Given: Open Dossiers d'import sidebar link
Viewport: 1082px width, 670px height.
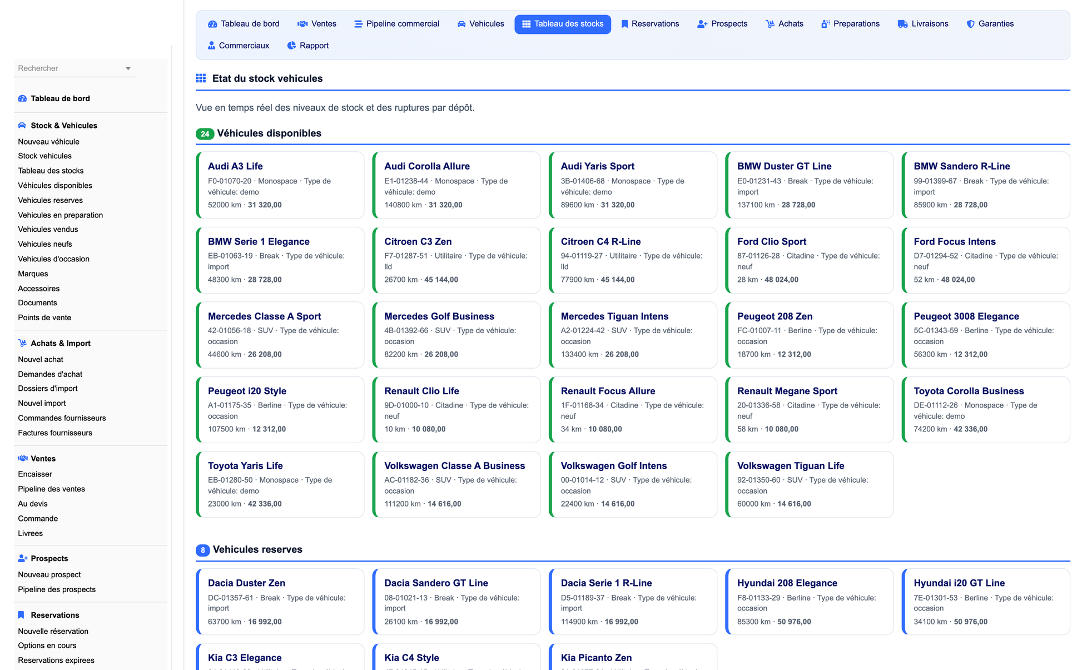Looking at the screenshot, I should point(48,389).
